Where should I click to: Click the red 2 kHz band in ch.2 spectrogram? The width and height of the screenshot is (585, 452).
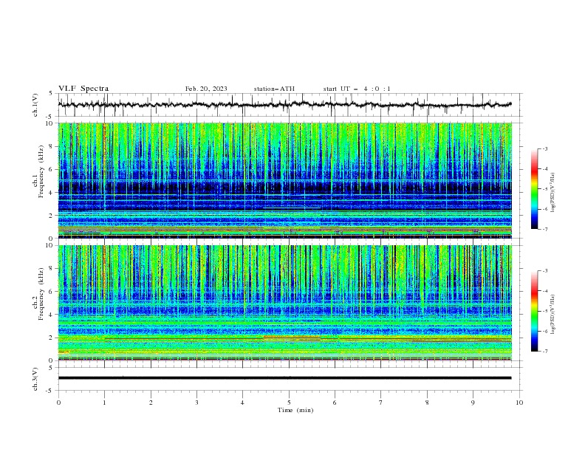(x=292, y=338)
